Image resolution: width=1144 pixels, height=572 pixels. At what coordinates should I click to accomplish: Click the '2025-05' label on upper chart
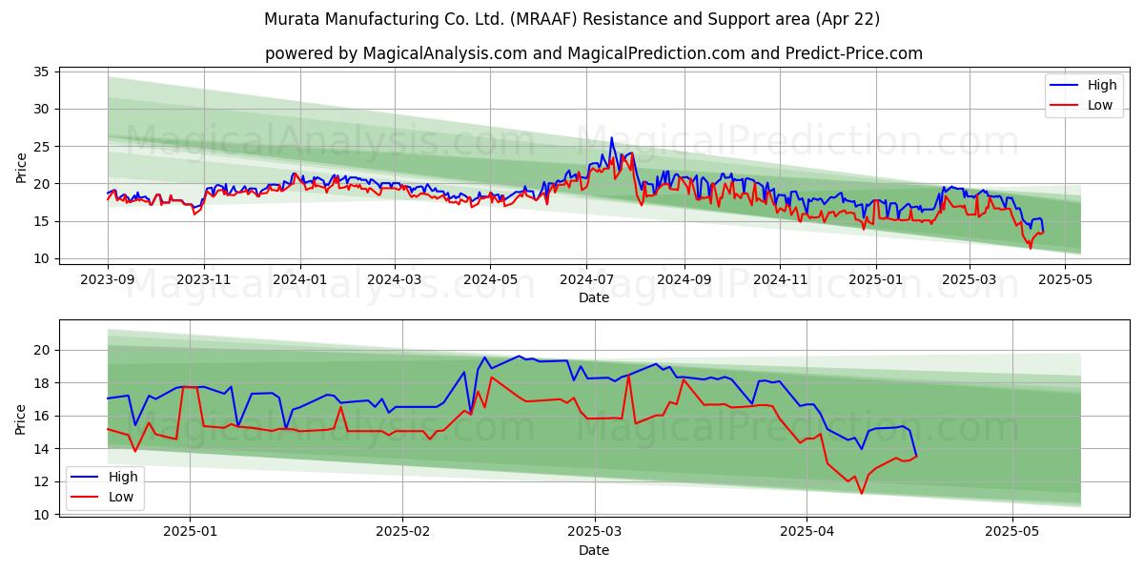click(x=1064, y=279)
